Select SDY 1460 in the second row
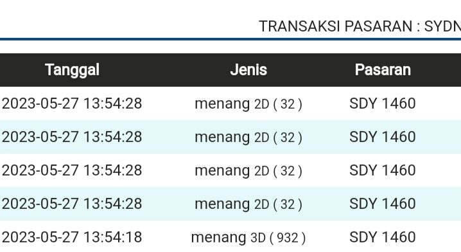The width and height of the screenshot is (461, 252). pyautogui.click(x=383, y=137)
